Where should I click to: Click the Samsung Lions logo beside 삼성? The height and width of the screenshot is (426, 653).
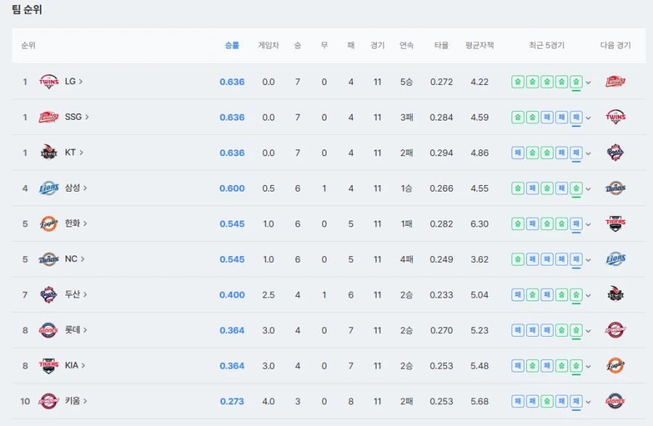pyautogui.click(x=49, y=188)
